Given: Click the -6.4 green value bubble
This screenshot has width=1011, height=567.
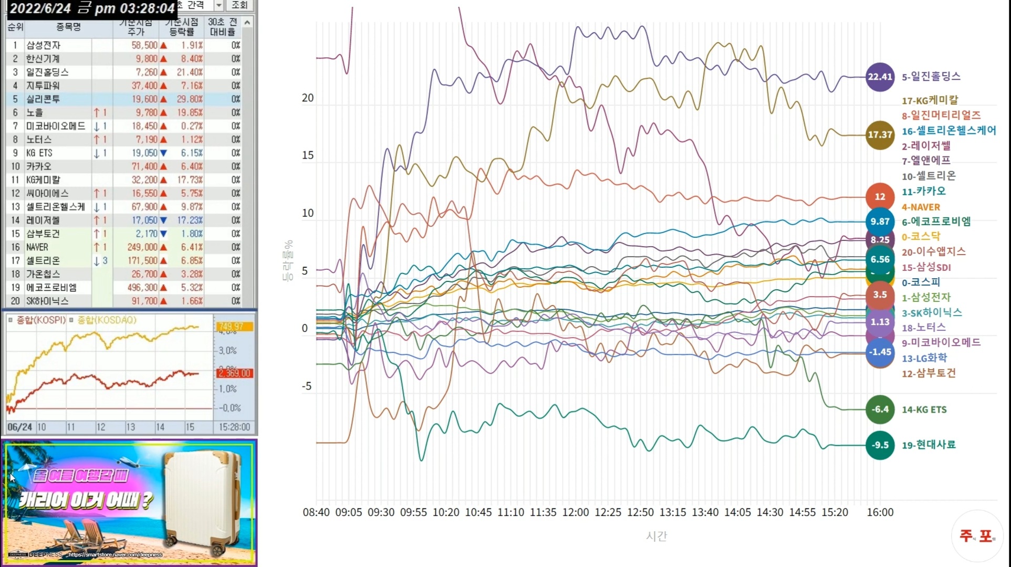Looking at the screenshot, I should [x=880, y=409].
